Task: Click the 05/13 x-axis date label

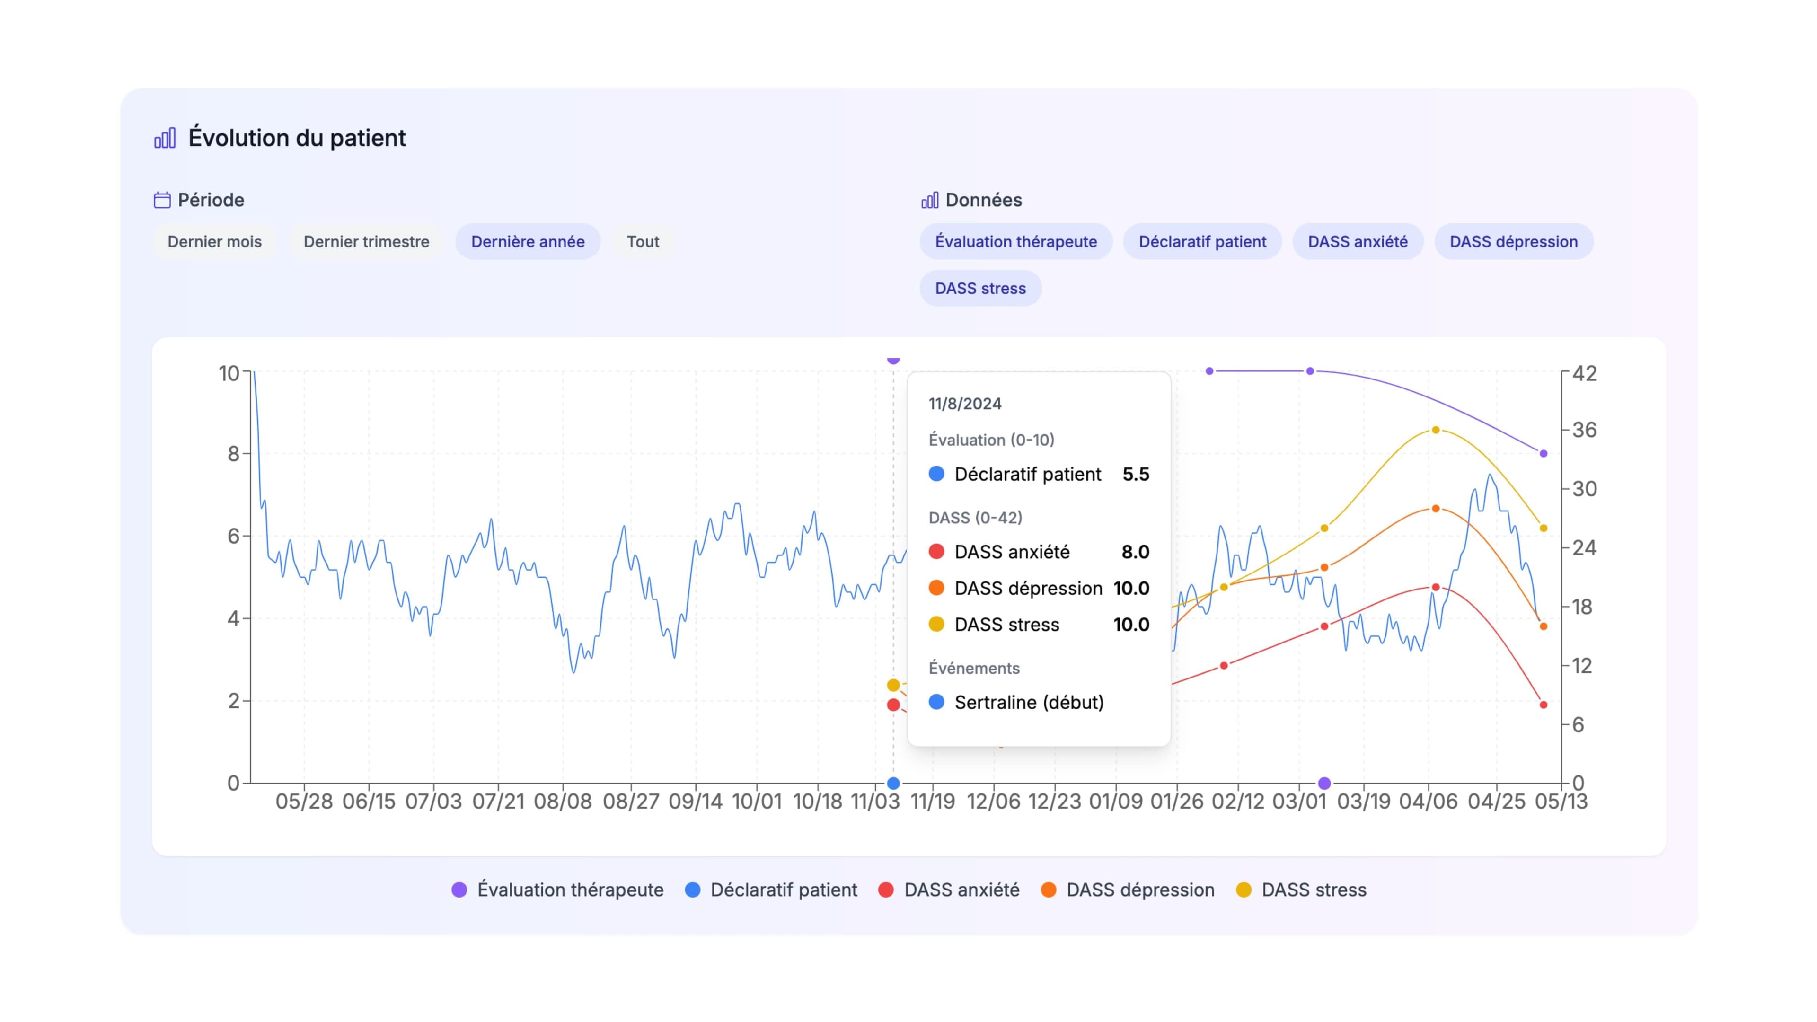Action: click(1561, 802)
